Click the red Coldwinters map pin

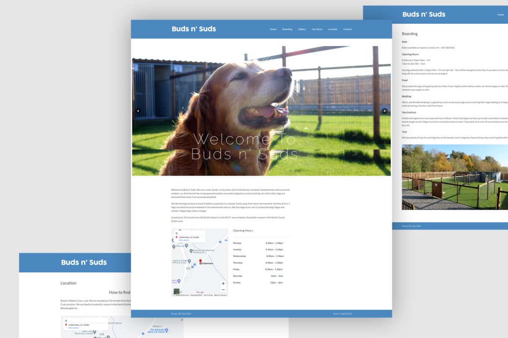point(200,261)
